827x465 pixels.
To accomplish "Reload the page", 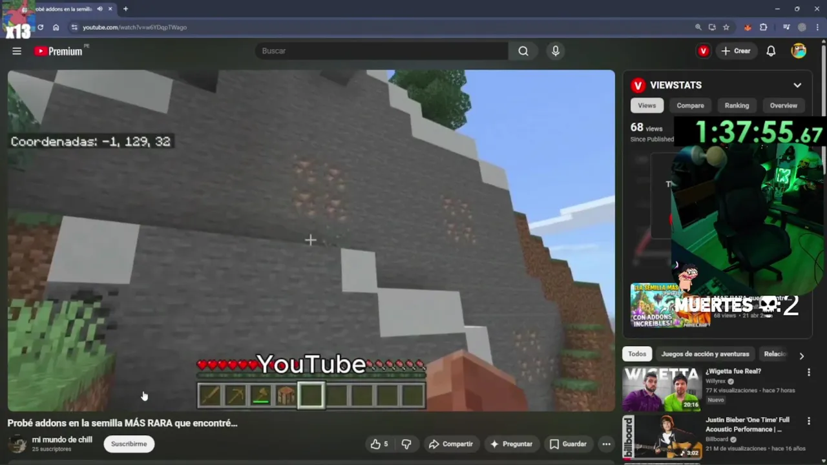I will click(40, 27).
